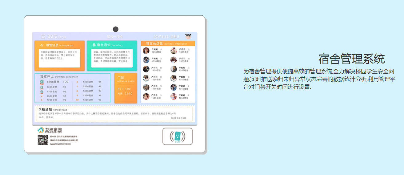Click the hand icon beside 楼管信息
This screenshot has height=175, width=404.
[x=42, y=45]
